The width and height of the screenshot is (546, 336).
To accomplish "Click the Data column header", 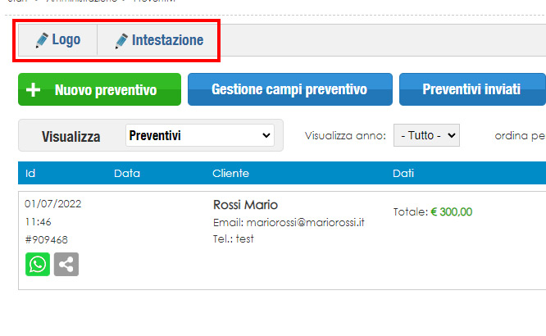I will tap(127, 174).
